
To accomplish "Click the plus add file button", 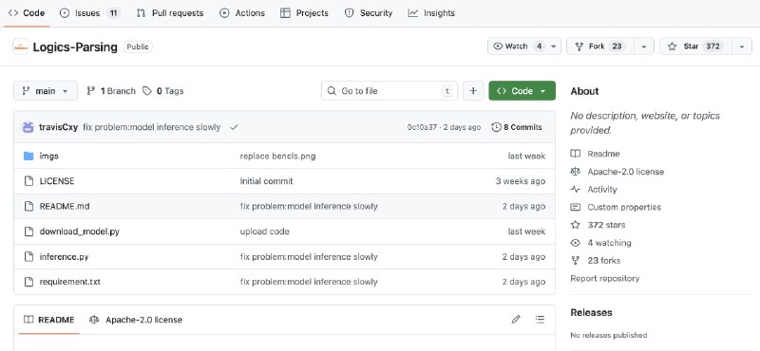I will coord(473,91).
